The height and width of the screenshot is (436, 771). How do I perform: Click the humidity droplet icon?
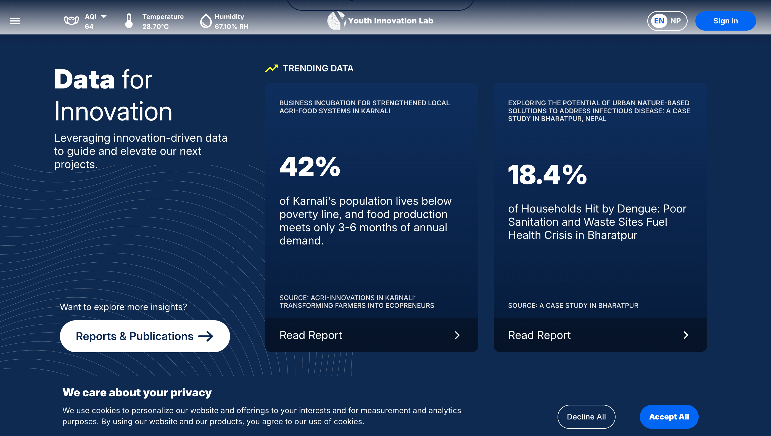pos(206,21)
